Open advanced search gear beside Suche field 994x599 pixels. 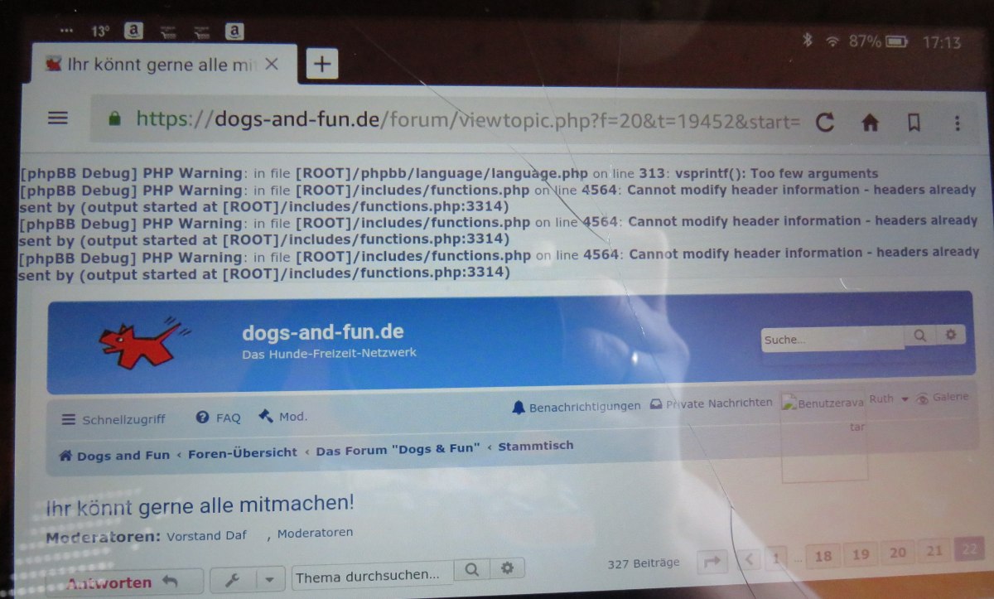coord(950,336)
